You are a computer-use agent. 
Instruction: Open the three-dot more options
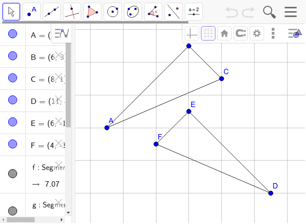273,33
